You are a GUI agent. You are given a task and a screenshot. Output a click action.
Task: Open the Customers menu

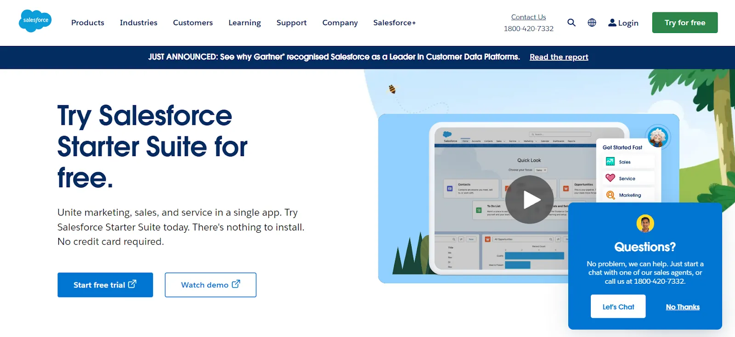[193, 22]
